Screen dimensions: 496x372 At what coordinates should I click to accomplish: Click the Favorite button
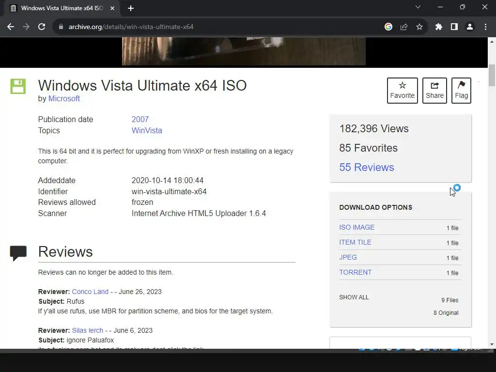pos(403,91)
